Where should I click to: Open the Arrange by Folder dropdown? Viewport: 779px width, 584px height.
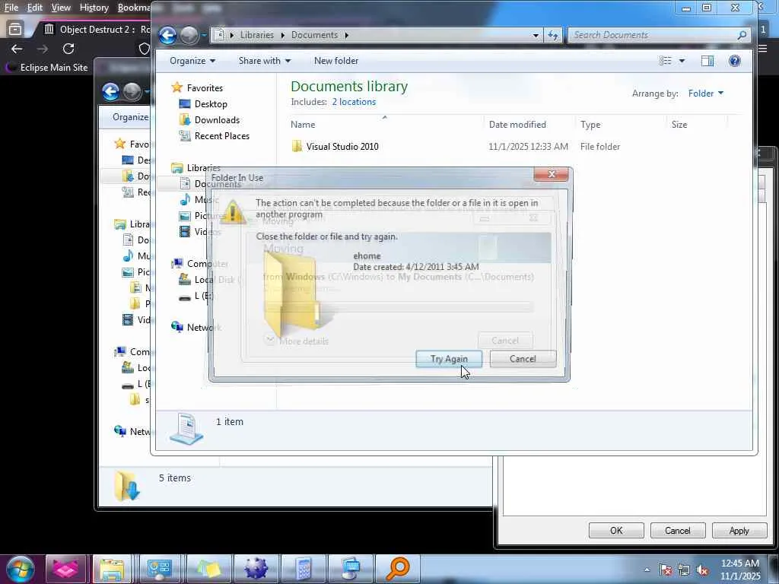[705, 94]
